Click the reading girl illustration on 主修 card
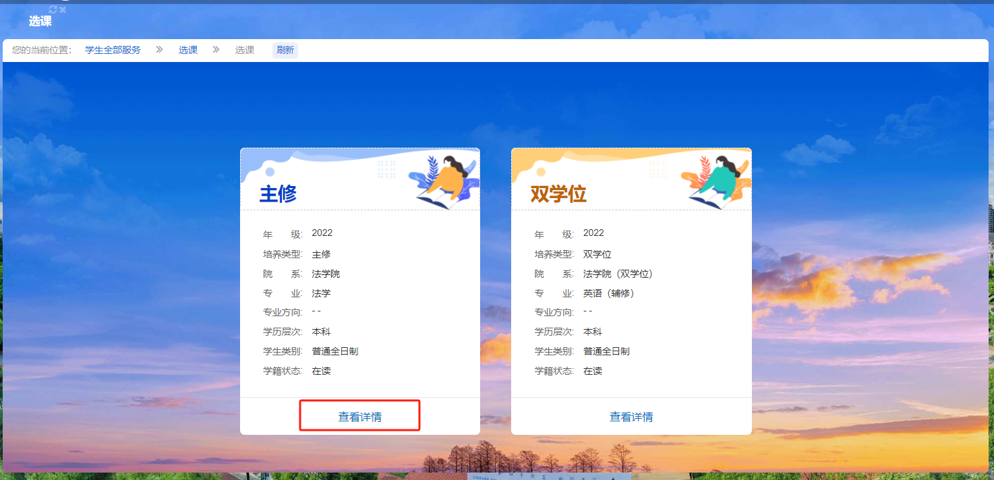 click(444, 181)
